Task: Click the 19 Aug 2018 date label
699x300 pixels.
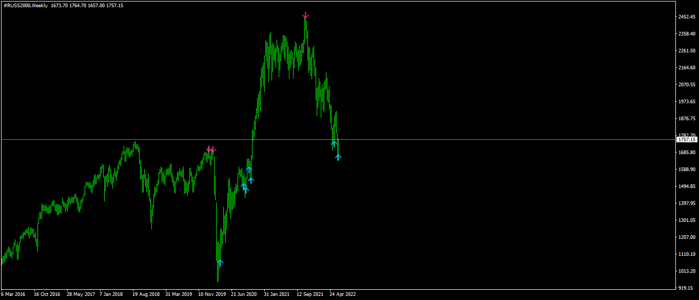Action: coord(146,295)
